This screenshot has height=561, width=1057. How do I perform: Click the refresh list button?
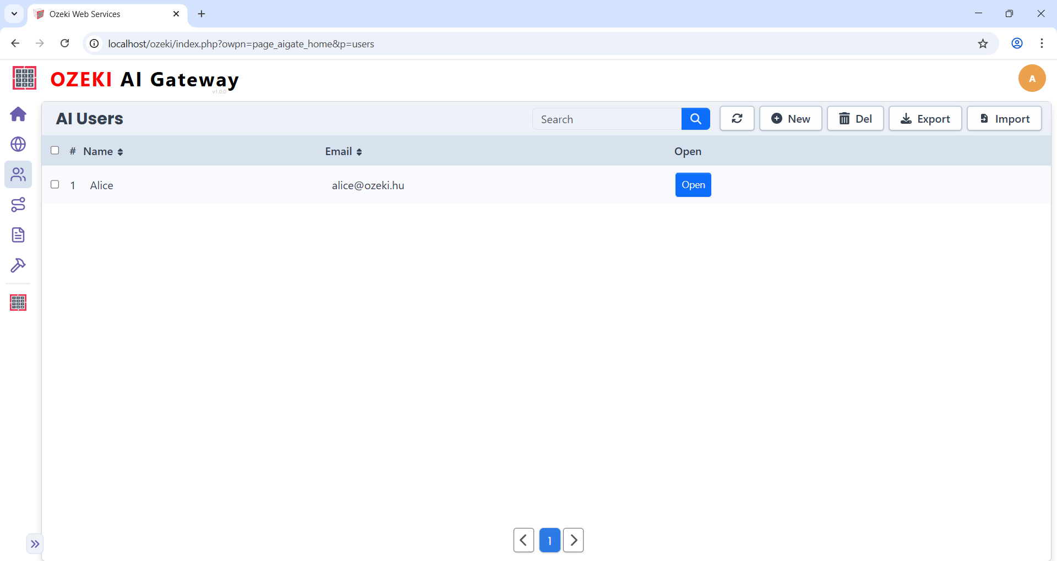coord(737,119)
